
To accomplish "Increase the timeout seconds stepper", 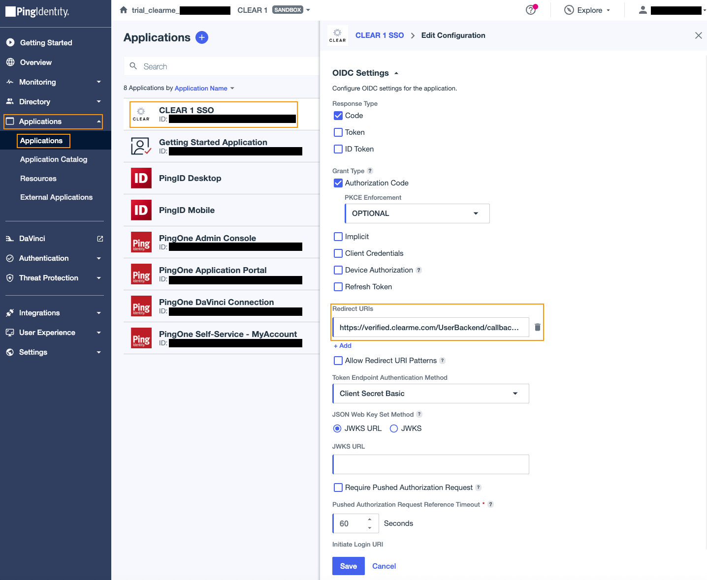I will (370, 519).
